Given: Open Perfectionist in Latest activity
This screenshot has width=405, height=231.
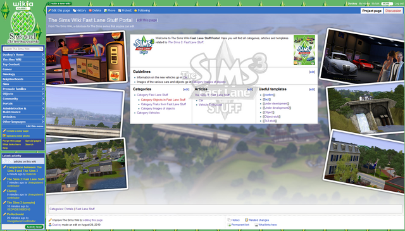Looking at the screenshot, I should tap(15, 214).
